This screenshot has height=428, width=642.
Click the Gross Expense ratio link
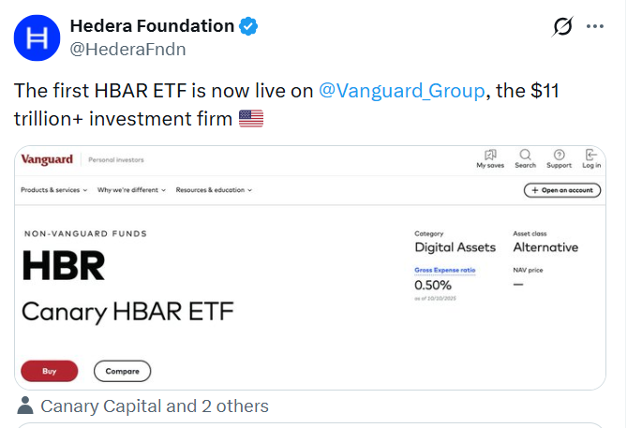coord(445,270)
